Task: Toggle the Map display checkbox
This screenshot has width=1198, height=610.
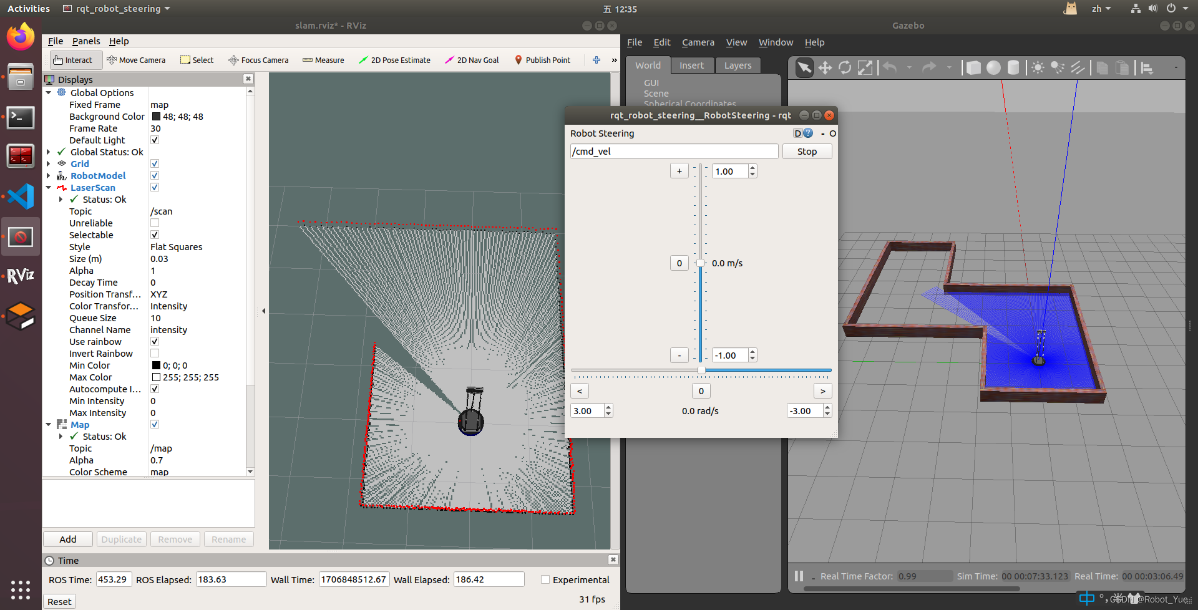Action: coord(155,424)
